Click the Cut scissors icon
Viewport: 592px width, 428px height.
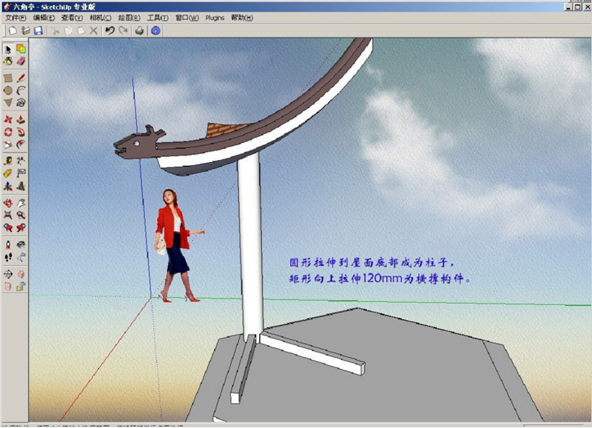tap(55, 30)
